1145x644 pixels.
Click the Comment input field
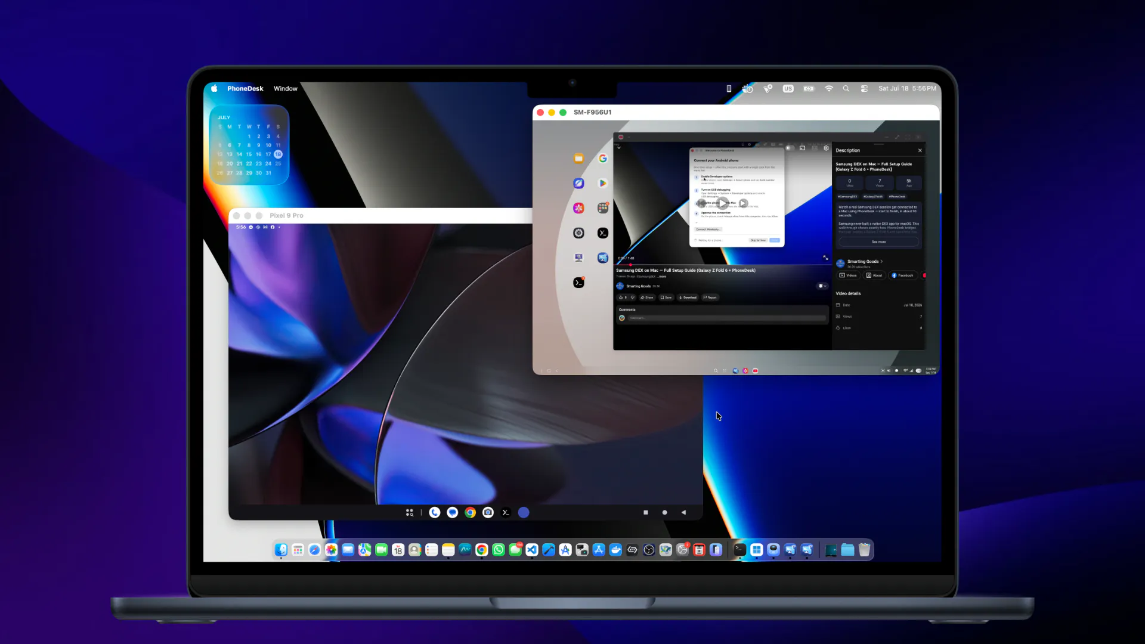[726, 318]
